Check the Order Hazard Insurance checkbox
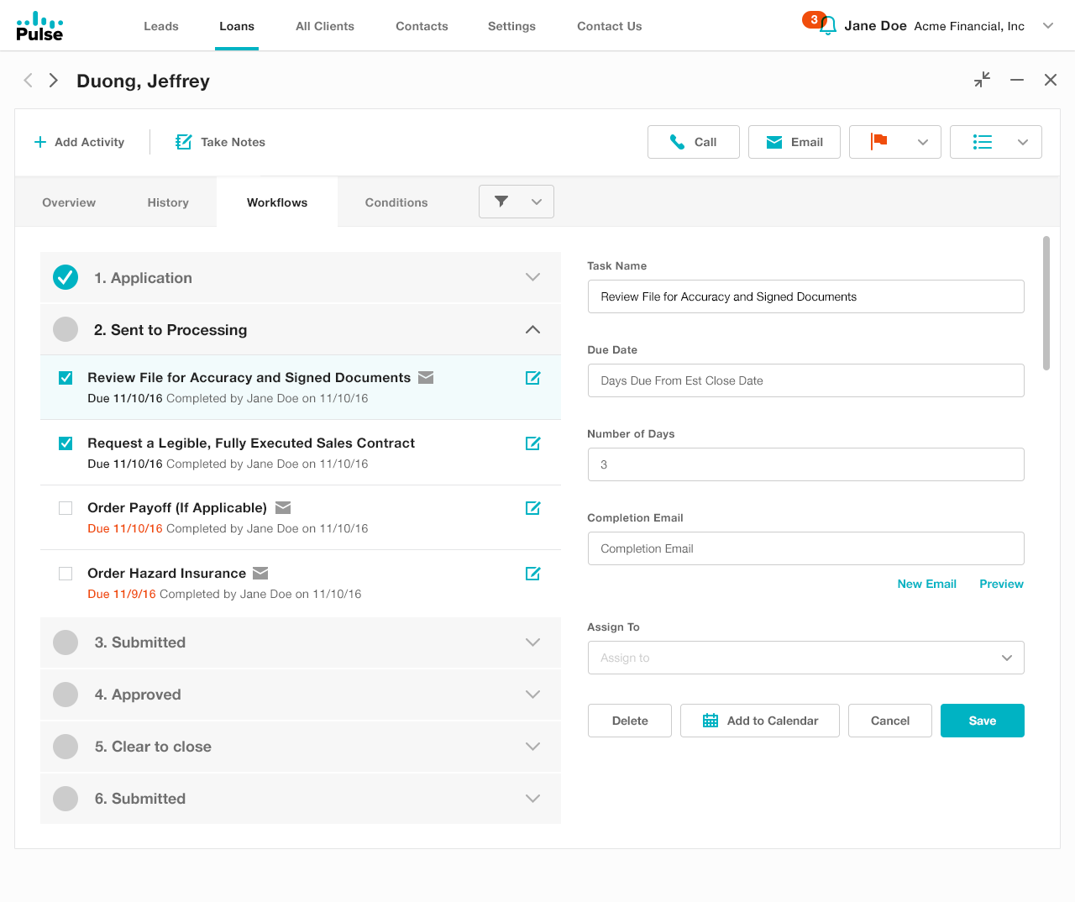 point(66,574)
